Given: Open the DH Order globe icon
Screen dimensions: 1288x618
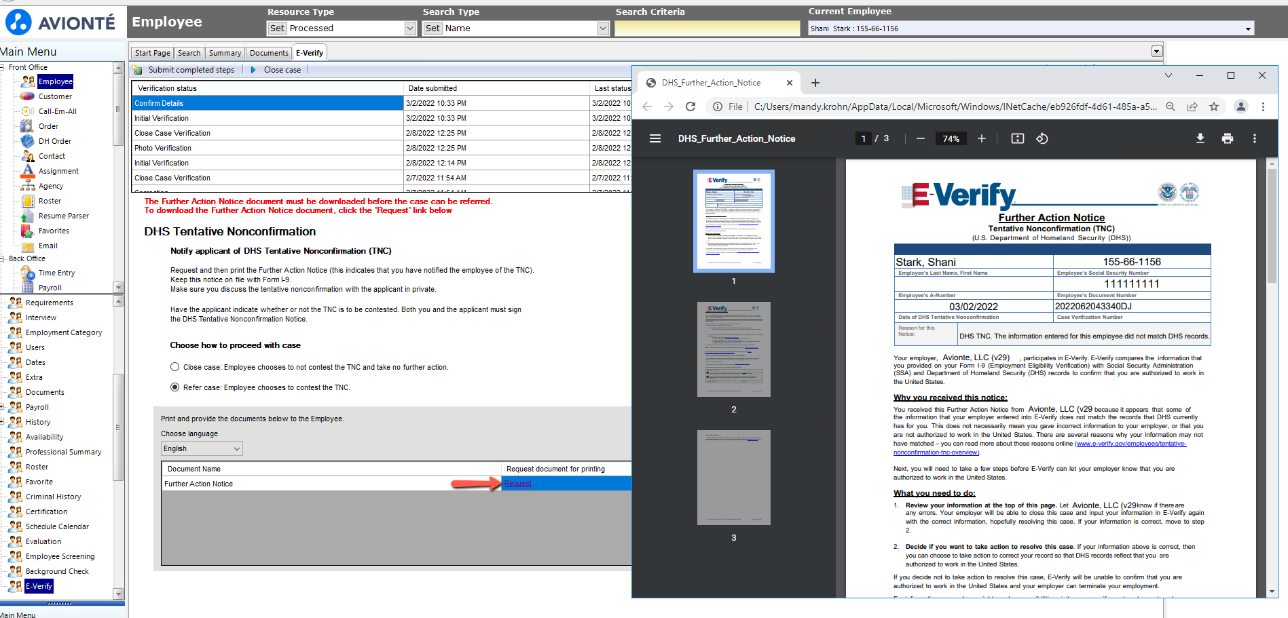Looking at the screenshot, I should pos(28,141).
